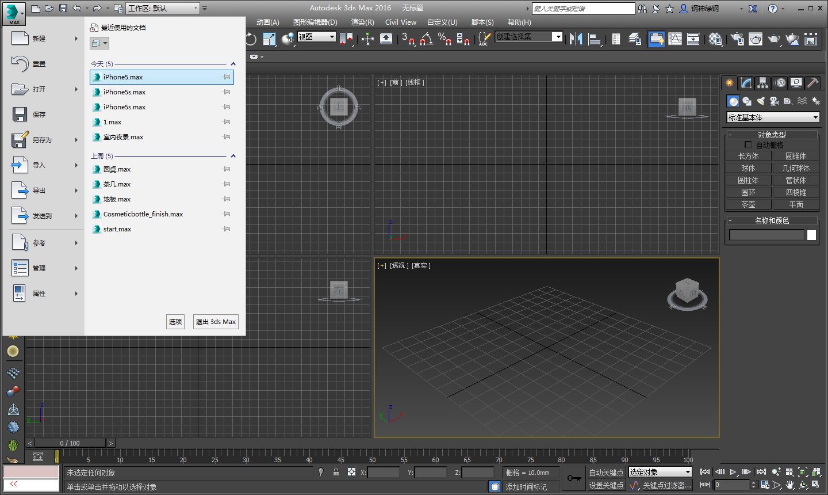Click the 选项 options button
828x495 pixels.
coord(175,322)
